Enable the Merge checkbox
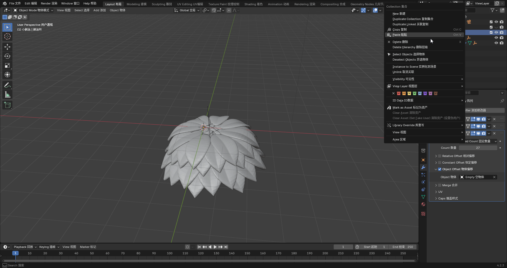This screenshot has width=507, height=268. point(440,185)
